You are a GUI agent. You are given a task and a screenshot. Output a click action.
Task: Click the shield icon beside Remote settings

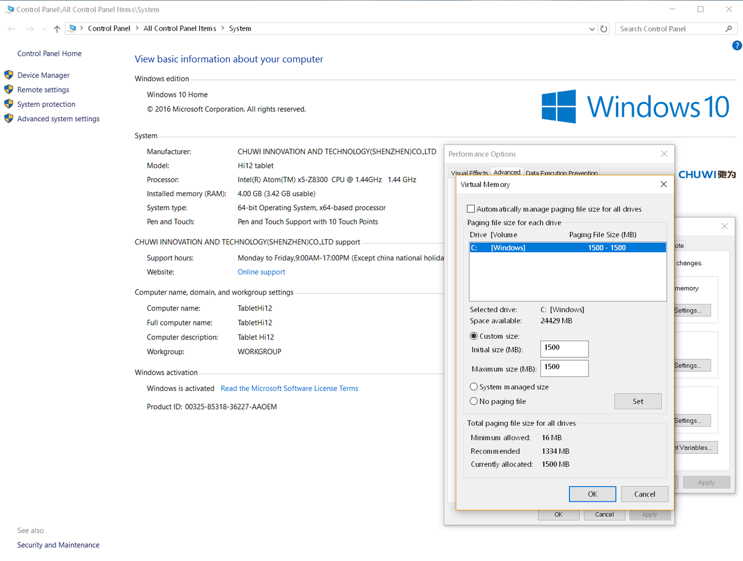[x=9, y=89]
